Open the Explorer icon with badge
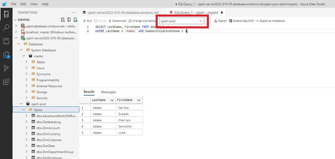The height and width of the screenshot is (159, 335). (6, 55)
